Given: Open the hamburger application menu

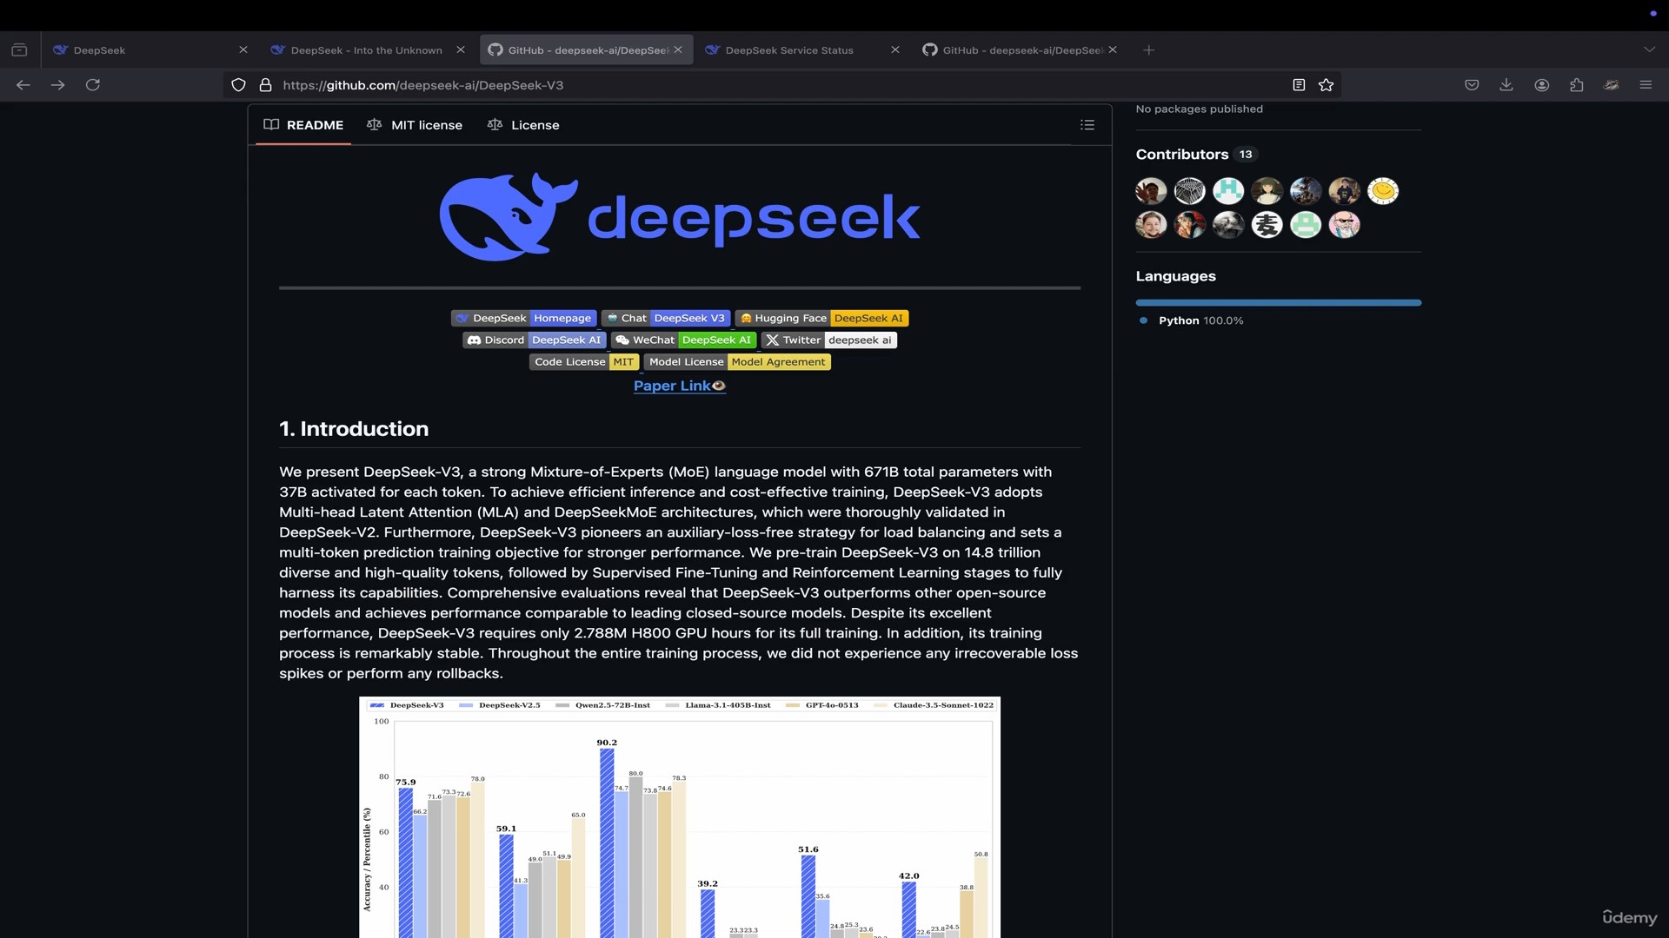Looking at the screenshot, I should coord(1646,85).
